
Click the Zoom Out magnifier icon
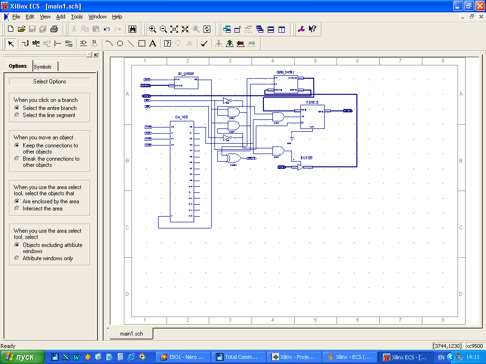click(x=163, y=29)
